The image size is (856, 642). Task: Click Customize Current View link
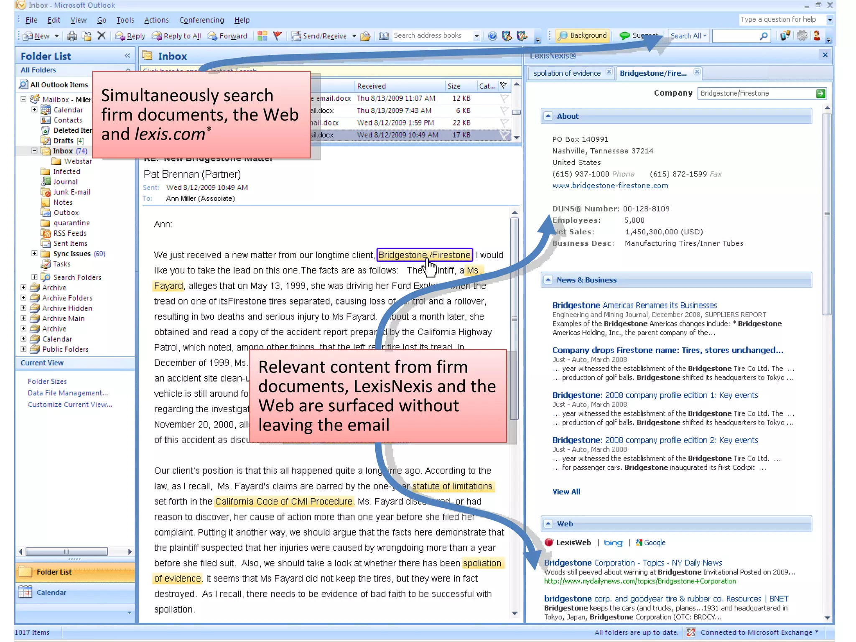pyautogui.click(x=70, y=405)
